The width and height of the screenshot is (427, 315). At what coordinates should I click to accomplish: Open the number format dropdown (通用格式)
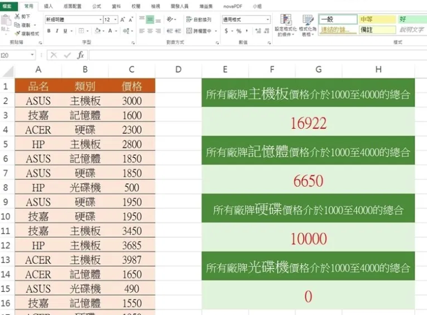click(x=268, y=20)
